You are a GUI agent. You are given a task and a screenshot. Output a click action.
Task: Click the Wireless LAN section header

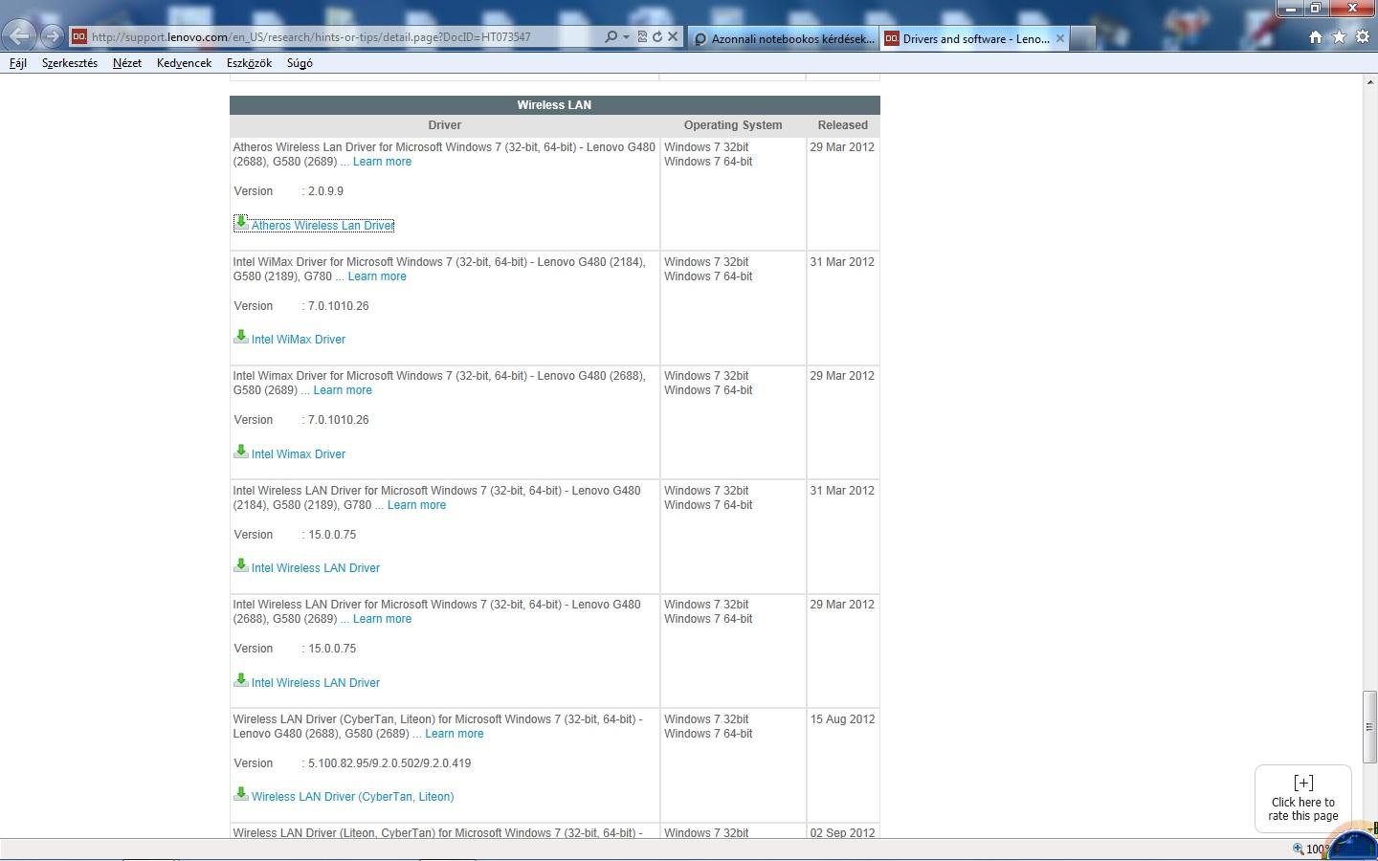555,105
